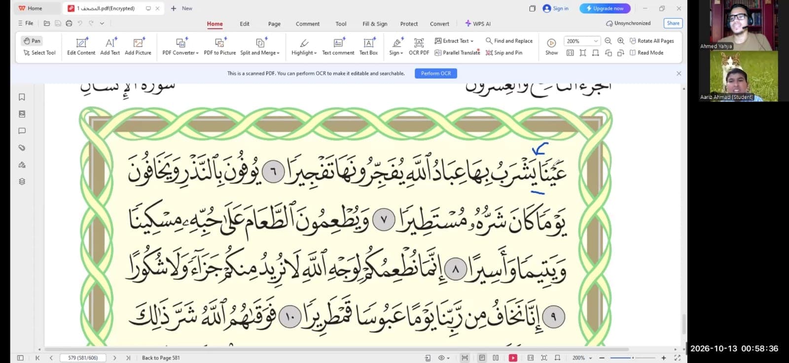Open the 200% zoom level combo box

tap(582, 41)
